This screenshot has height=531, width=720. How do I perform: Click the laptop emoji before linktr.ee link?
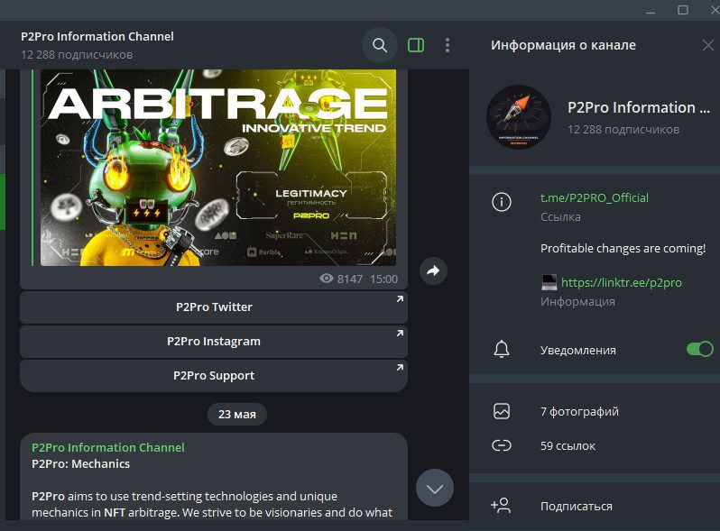click(x=549, y=282)
